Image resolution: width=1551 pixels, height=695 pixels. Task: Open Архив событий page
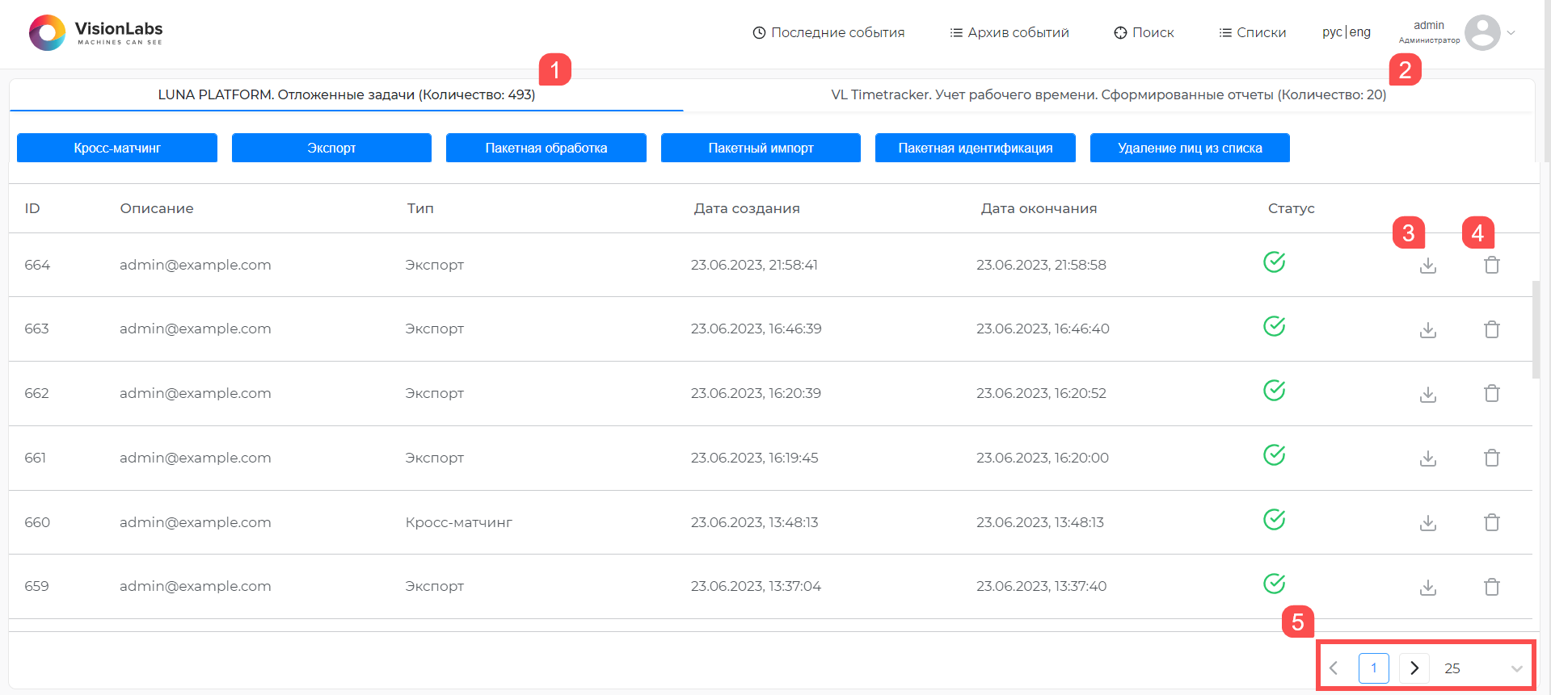(x=1009, y=32)
